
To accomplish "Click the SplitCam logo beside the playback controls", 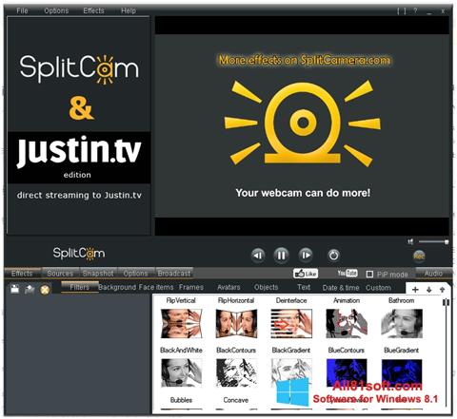I will [x=79, y=254].
